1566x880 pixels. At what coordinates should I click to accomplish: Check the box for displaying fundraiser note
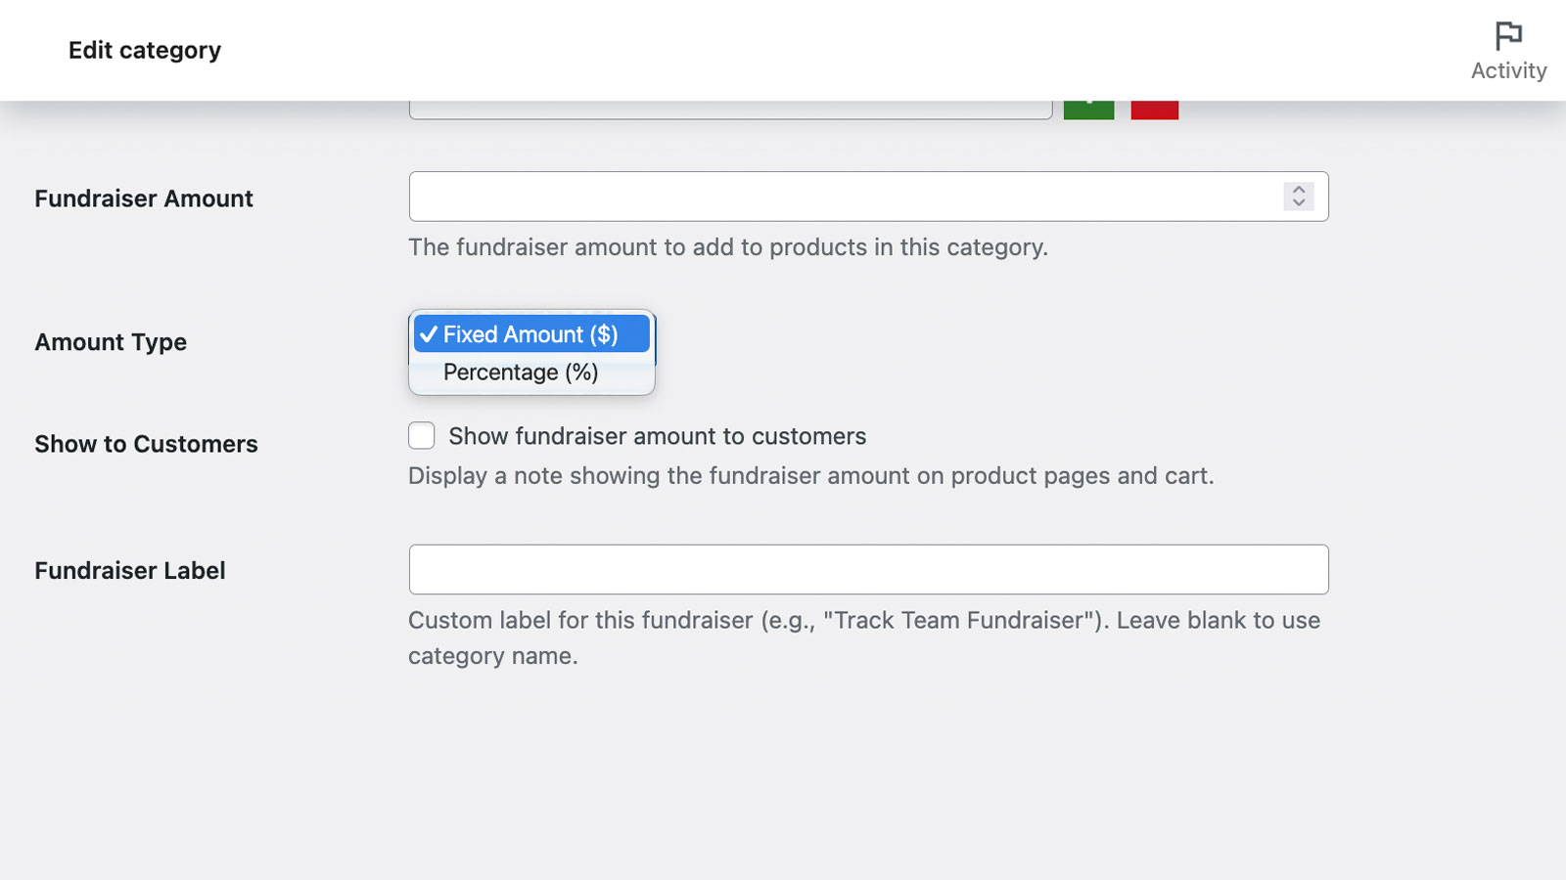[421, 435]
